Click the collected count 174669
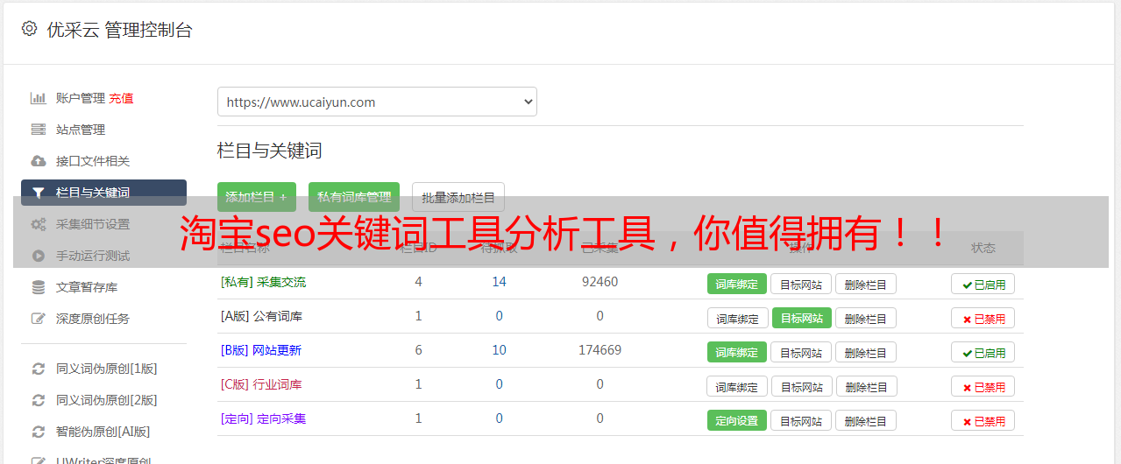The width and height of the screenshot is (1121, 464). click(x=600, y=350)
